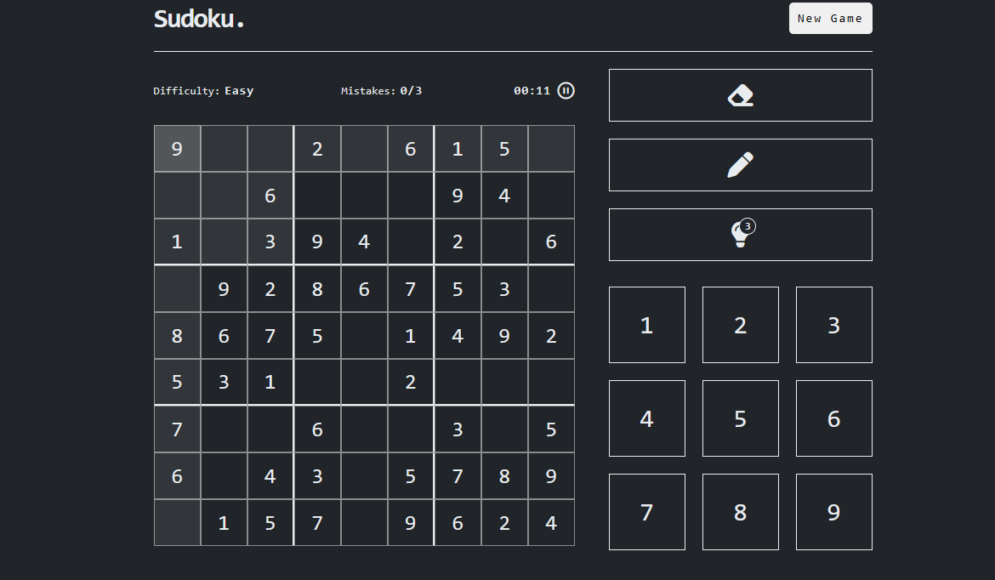This screenshot has height=580, width=995.
Task: Start a New Game
Action: coord(830,18)
